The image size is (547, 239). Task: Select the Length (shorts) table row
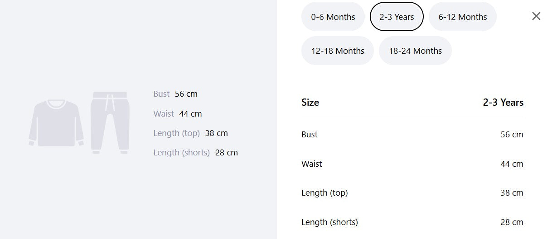click(x=412, y=222)
